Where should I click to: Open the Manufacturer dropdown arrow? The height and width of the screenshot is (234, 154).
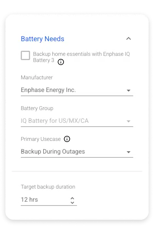[129, 90]
